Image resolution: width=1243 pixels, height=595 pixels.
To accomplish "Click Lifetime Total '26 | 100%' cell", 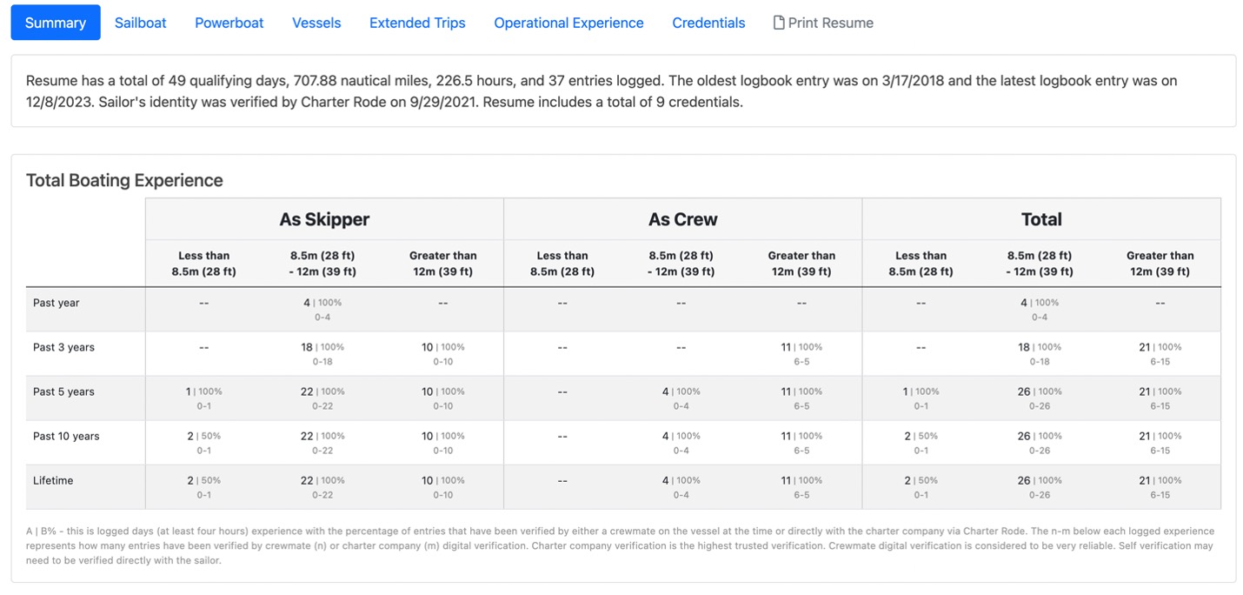I will pyautogui.click(x=1040, y=486).
